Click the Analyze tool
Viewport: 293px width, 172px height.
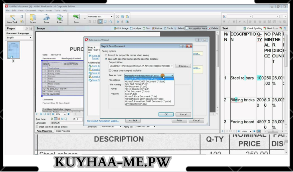click(x=135, y=28)
